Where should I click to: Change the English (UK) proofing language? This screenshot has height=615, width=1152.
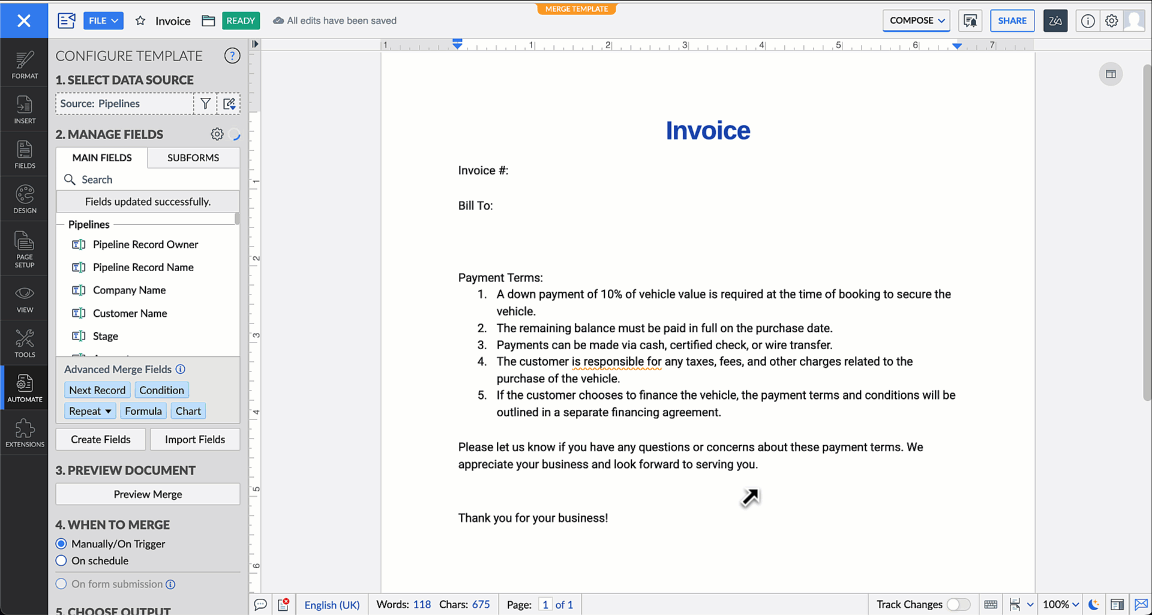(x=332, y=604)
